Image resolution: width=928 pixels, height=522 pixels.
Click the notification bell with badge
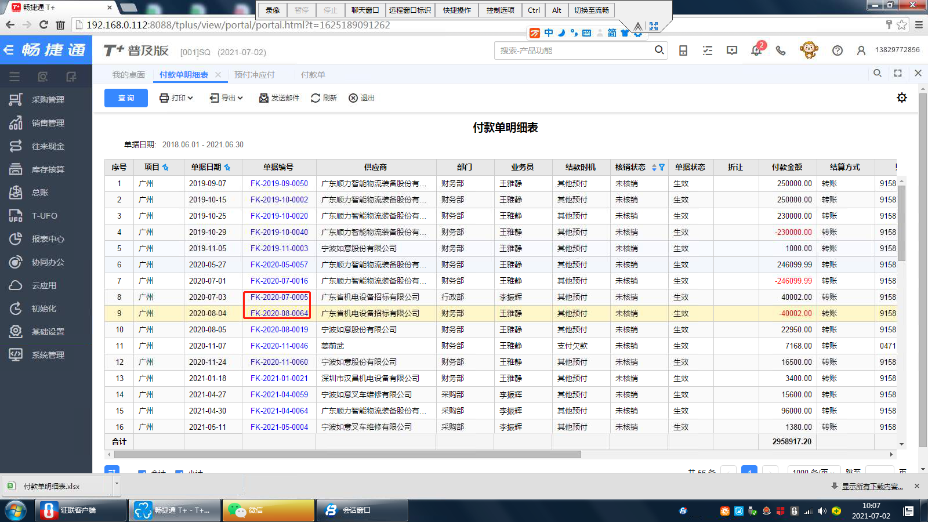pyautogui.click(x=757, y=50)
